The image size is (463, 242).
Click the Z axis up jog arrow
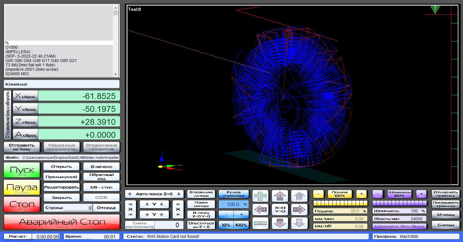299,196
